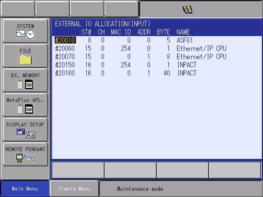Select the #20150 INPACT row
The height and width of the screenshot is (197, 263).
point(65,65)
